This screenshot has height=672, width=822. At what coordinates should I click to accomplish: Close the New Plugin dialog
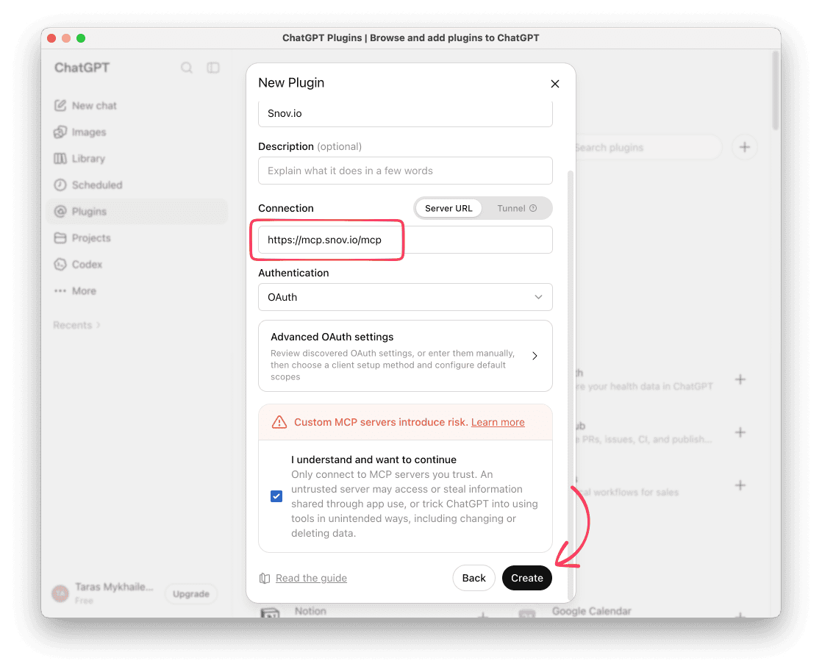pyautogui.click(x=555, y=84)
